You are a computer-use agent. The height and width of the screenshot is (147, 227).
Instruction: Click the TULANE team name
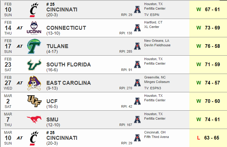(57, 46)
